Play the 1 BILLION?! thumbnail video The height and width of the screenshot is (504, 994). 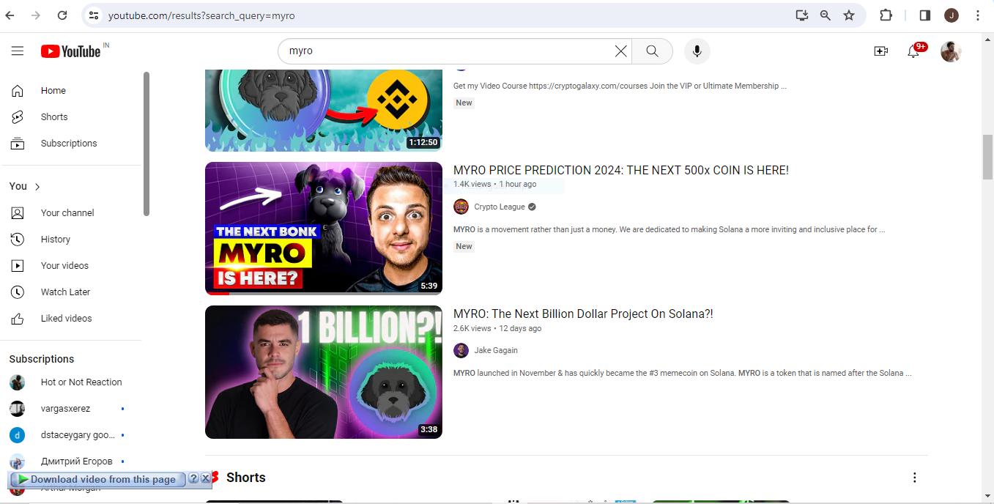point(324,372)
